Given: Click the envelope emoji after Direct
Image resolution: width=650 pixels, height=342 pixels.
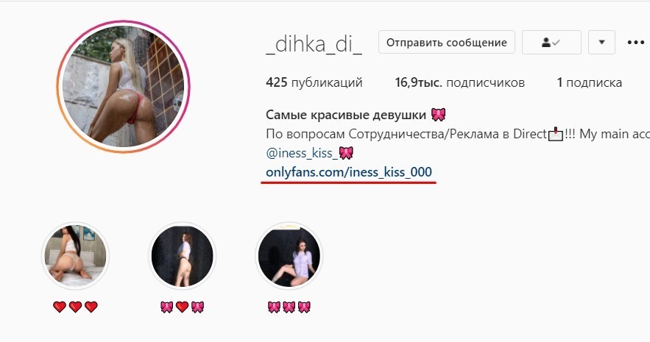Looking at the screenshot, I should click(556, 134).
